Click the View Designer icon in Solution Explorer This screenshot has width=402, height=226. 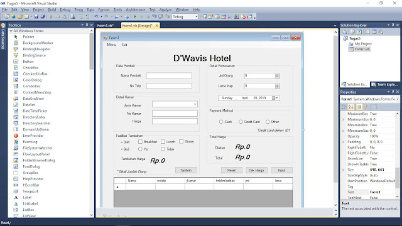tap(374, 32)
